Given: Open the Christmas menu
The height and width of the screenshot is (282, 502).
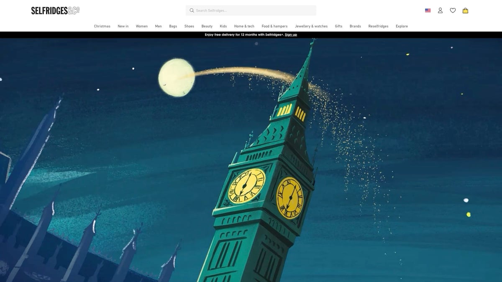Looking at the screenshot, I should (102, 26).
